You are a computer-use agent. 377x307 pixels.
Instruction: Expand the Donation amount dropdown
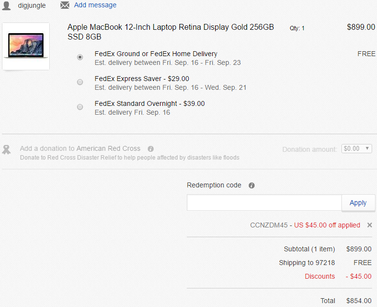[357, 148]
